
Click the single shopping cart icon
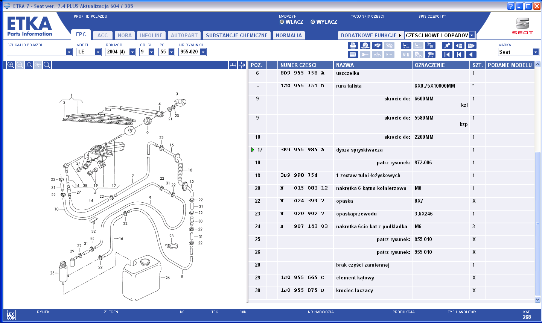[x=430, y=55]
